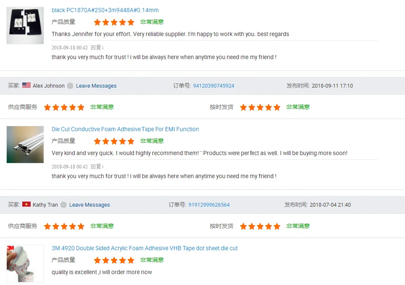
Task: Click the third product quality star for 3M 4920 tape
Action: pyautogui.click(x=114, y=260)
